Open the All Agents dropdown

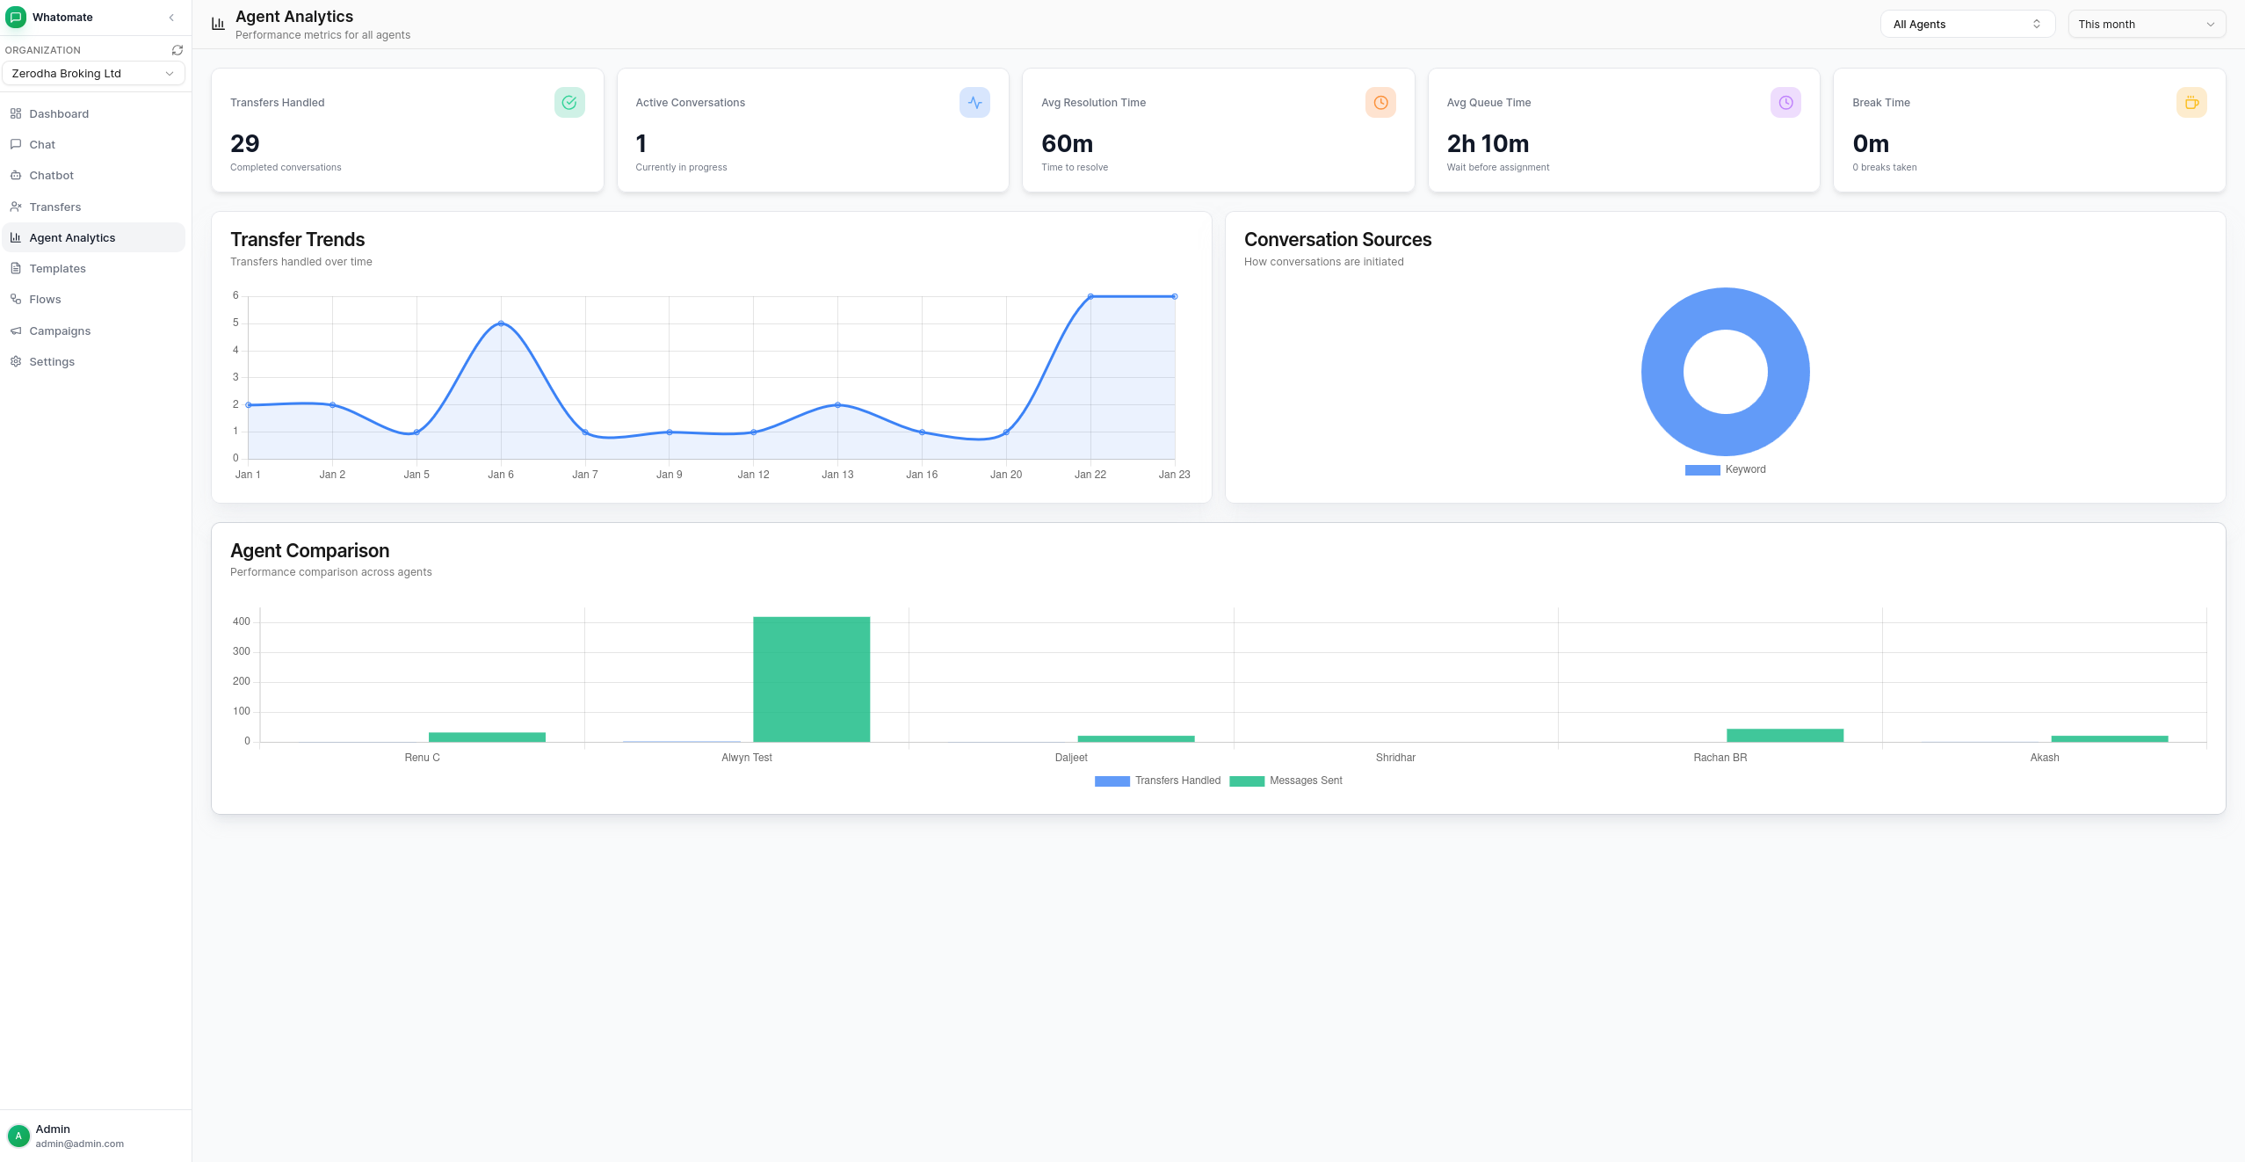point(1966,24)
